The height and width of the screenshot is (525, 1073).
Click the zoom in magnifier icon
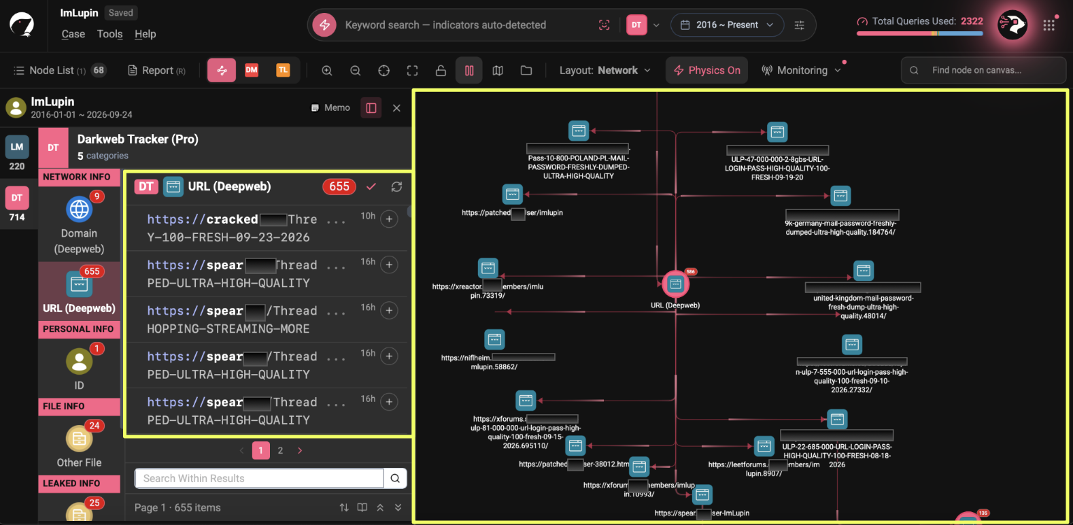tap(327, 71)
